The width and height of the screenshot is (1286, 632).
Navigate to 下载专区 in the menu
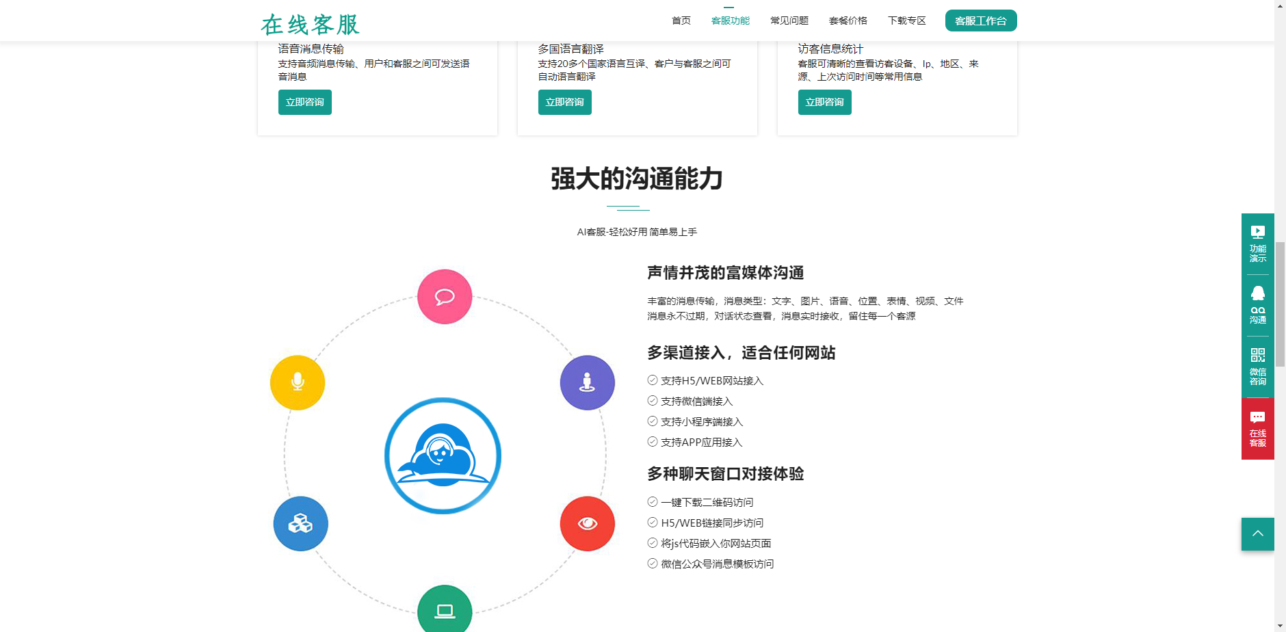(906, 21)
